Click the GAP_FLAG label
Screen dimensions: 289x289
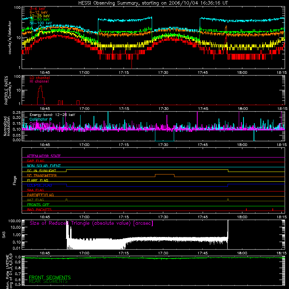[35, 161]
